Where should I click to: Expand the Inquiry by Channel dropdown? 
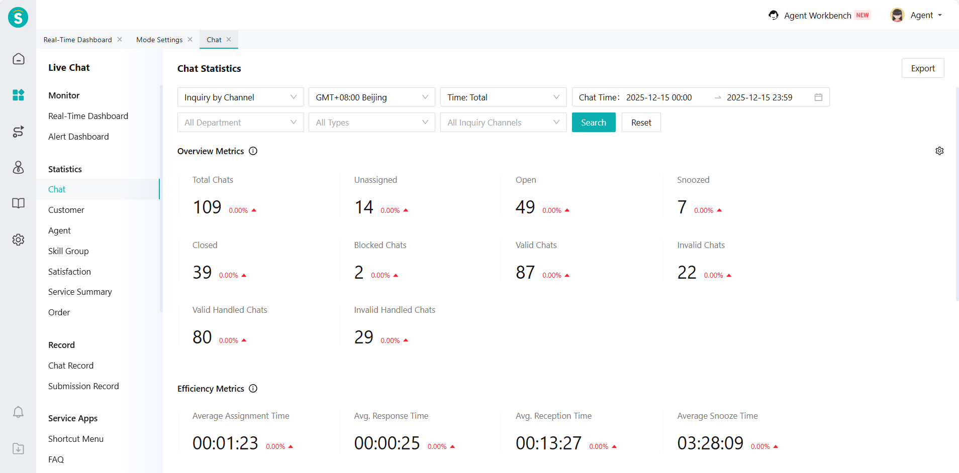point(240,97)
